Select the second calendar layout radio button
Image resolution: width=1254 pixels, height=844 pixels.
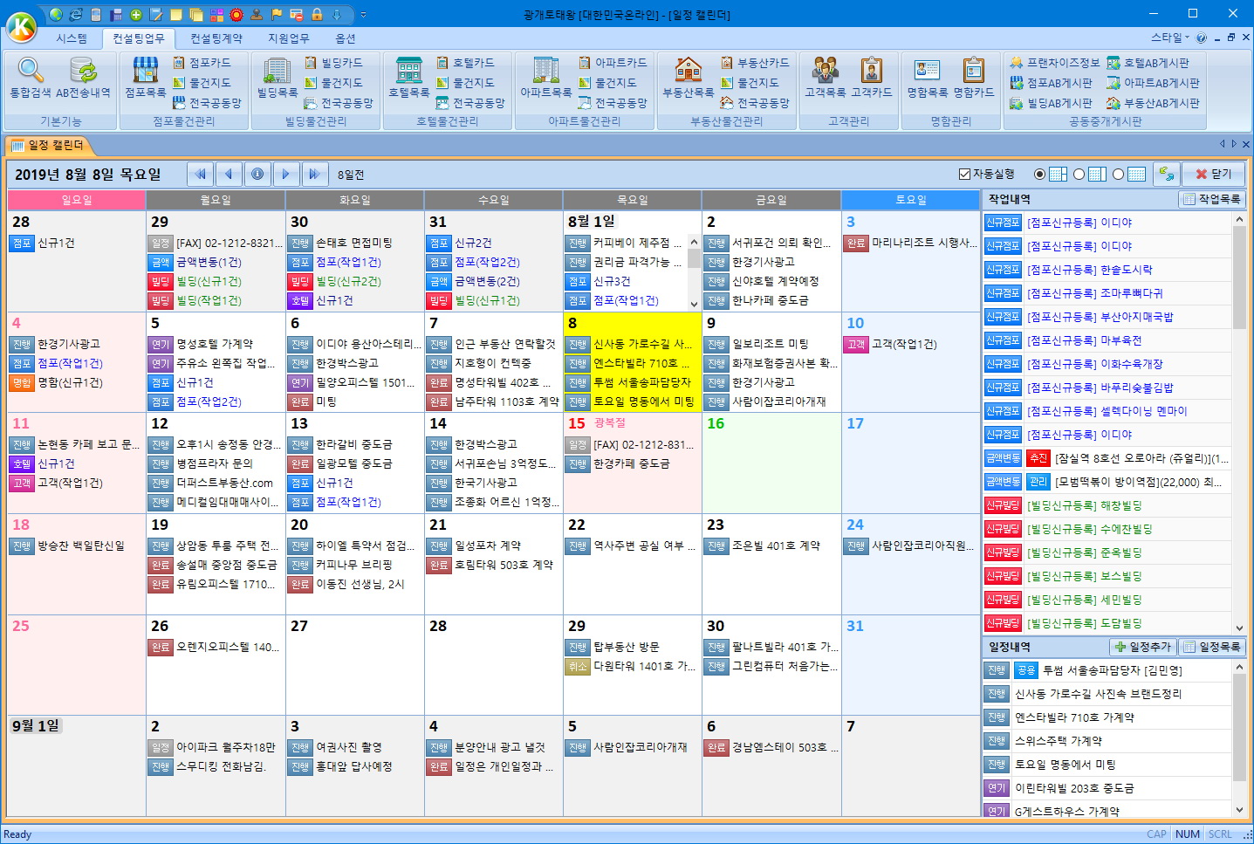click(x=1079, y=175)
